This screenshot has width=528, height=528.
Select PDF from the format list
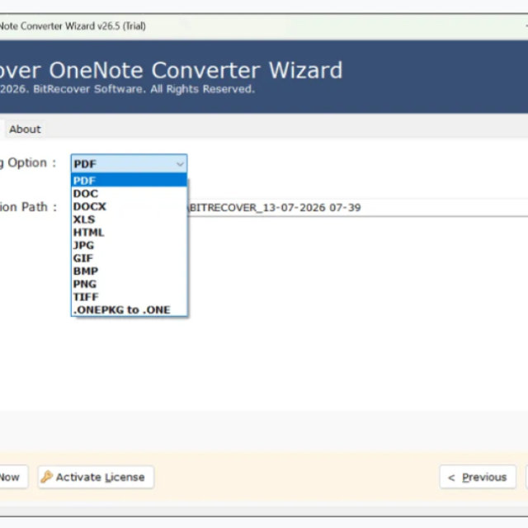click(x=130, y=181)
